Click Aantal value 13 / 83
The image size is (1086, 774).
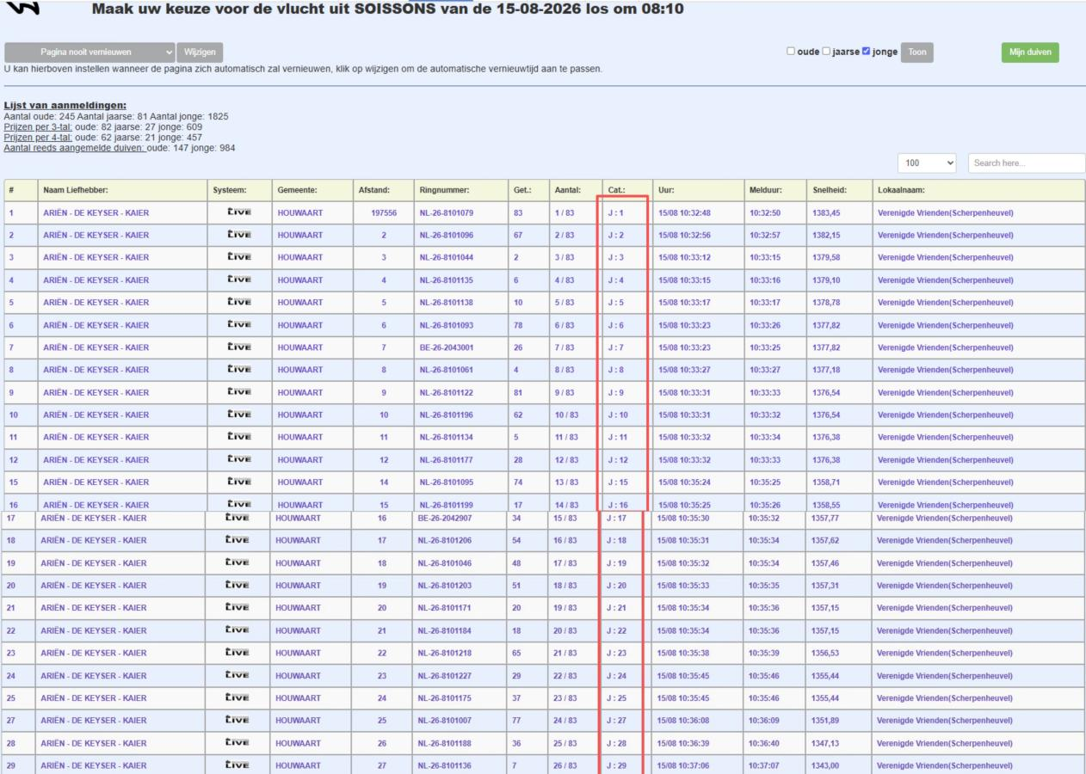565,482
